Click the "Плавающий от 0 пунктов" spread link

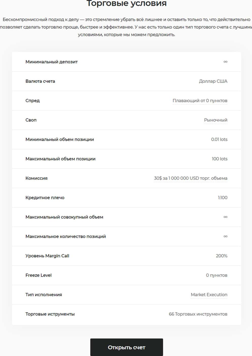(200, 101)
